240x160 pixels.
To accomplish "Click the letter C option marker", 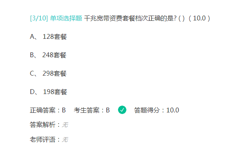I will (32, 73).
